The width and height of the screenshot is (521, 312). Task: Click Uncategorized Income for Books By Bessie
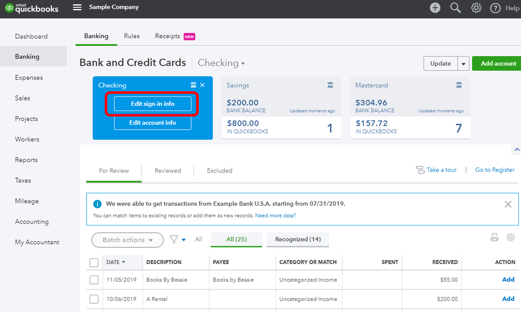coord(308,280)
